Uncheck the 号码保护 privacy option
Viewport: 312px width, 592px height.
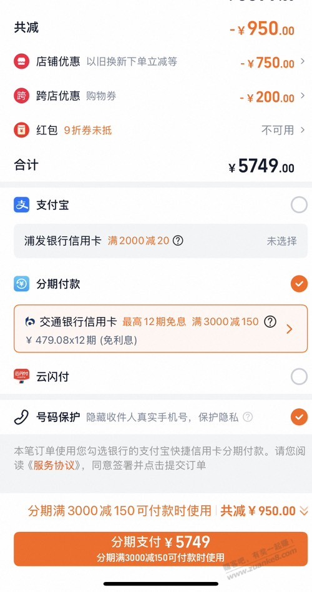pyautogui.click(x=299, y=417)
